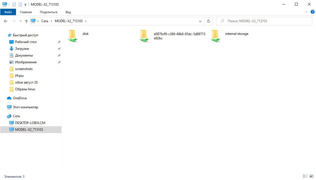Click the pin icon beside Изображения
Viewport: 316px width, 180px height.
pyautogui.click(x=59, y=62)
